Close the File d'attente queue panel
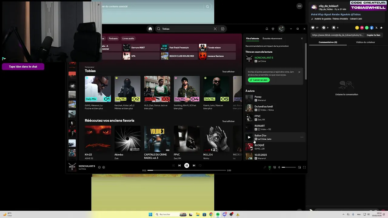The width and height of the screenshot is (388, 218). point(302,38)
